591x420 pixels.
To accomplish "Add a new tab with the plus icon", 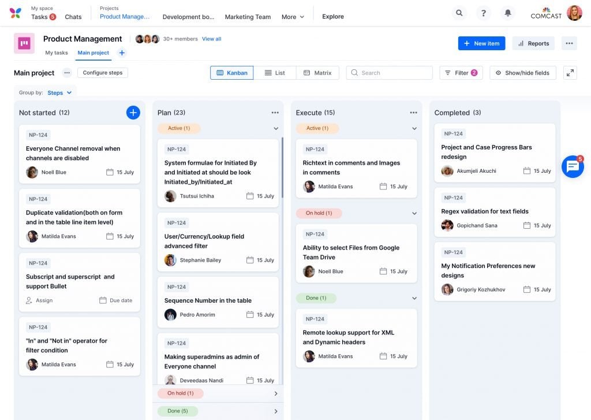I will 122,53.
